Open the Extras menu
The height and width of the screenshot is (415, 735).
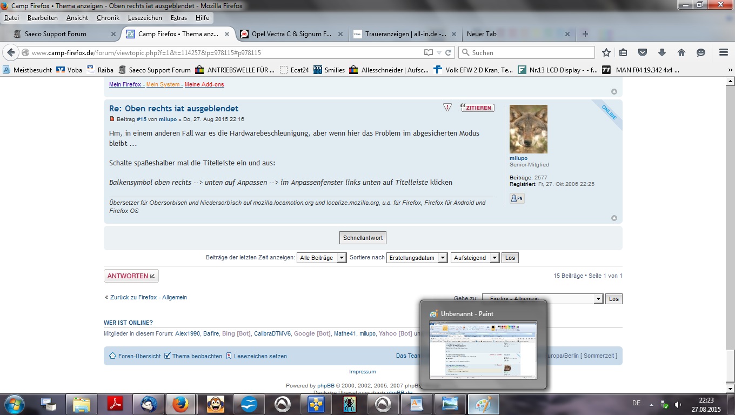tap(179, 18)
